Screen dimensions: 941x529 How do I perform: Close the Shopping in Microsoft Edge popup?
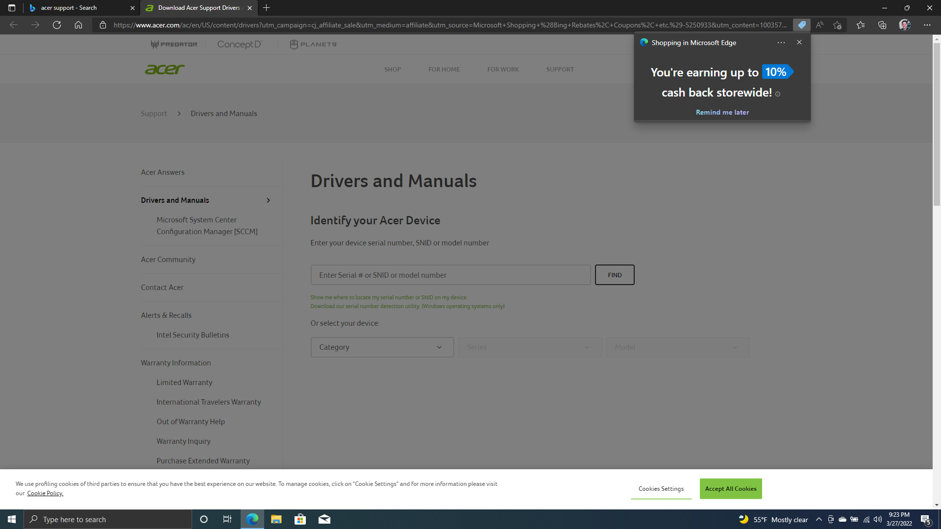[799, 43]
